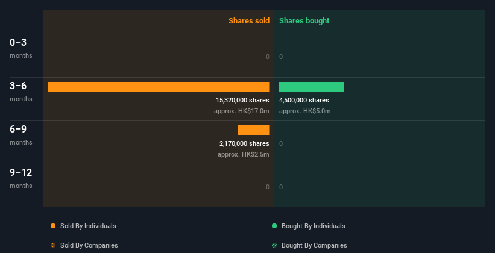This screenshot has width=495, height=253.
Task: Click the shares sold 0 in 9–12 months row
Action: pyautogui.click(x=267, y=187)
